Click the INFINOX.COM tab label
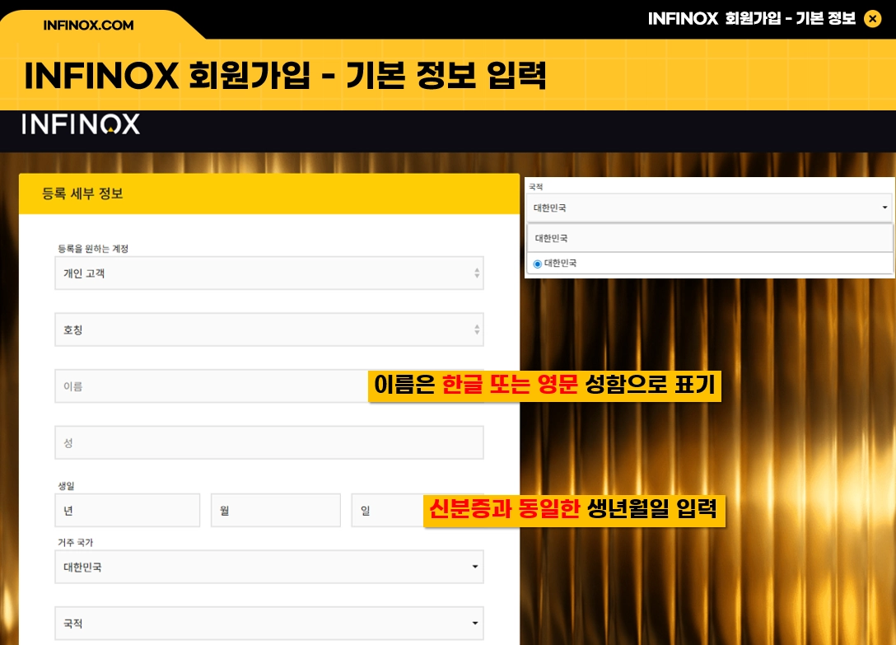The height and width of the screenshot is (645, 896). tap(89, 26)
